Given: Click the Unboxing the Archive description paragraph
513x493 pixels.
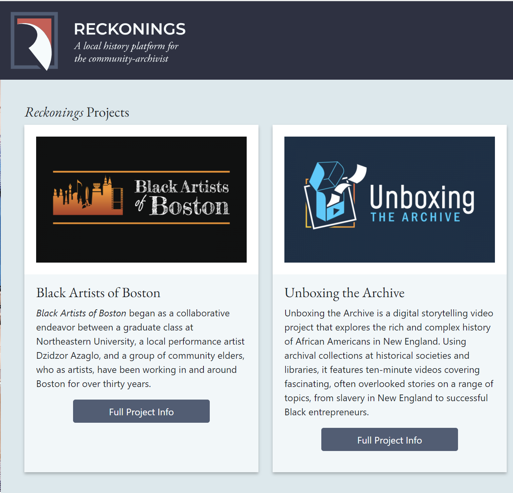Looking at the screenshot, I should (389, 363).
